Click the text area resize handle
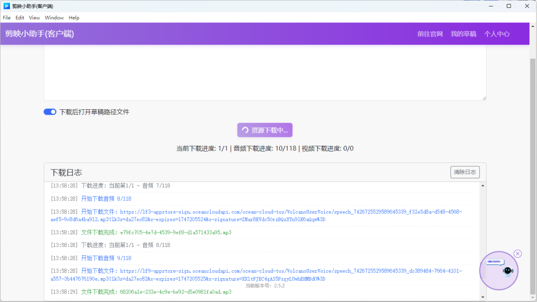The width and height of the screenshot is (537, 302). (x=483, y=98)
